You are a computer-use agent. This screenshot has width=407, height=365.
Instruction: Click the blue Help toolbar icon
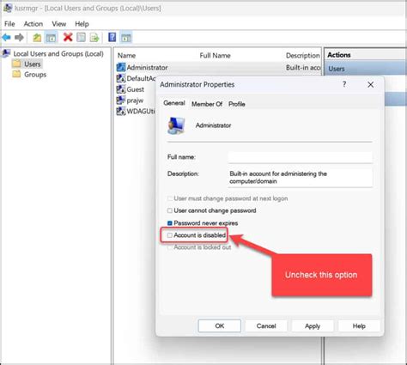point(112,37)
